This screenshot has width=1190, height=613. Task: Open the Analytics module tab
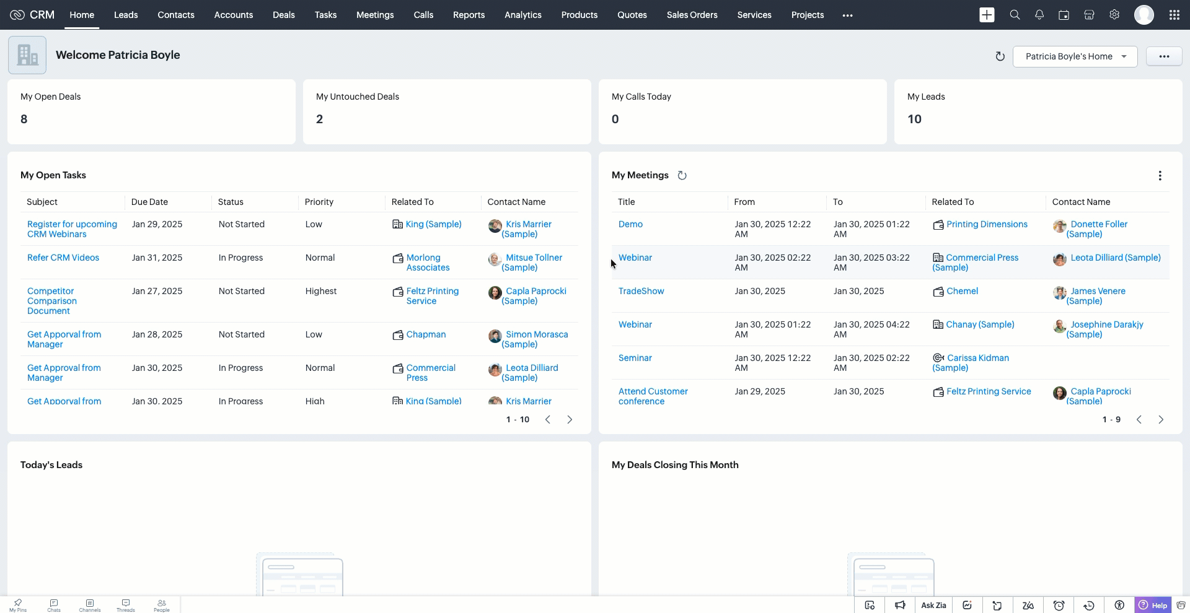point(523,15)
